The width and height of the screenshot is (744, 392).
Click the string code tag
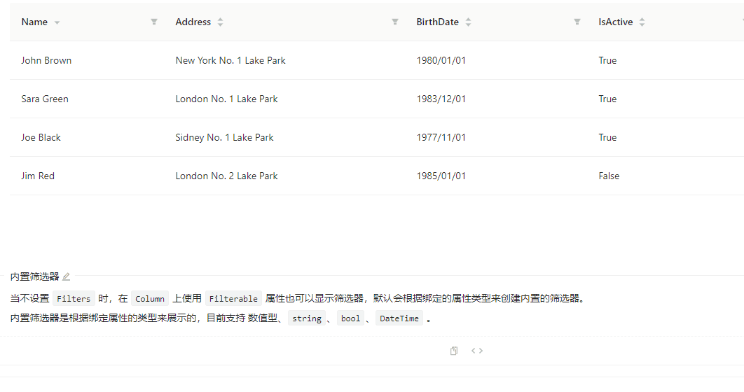tap(307, 318)
